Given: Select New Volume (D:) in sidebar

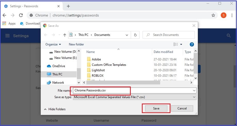Looking at the screenshot, I should (63, 52).
